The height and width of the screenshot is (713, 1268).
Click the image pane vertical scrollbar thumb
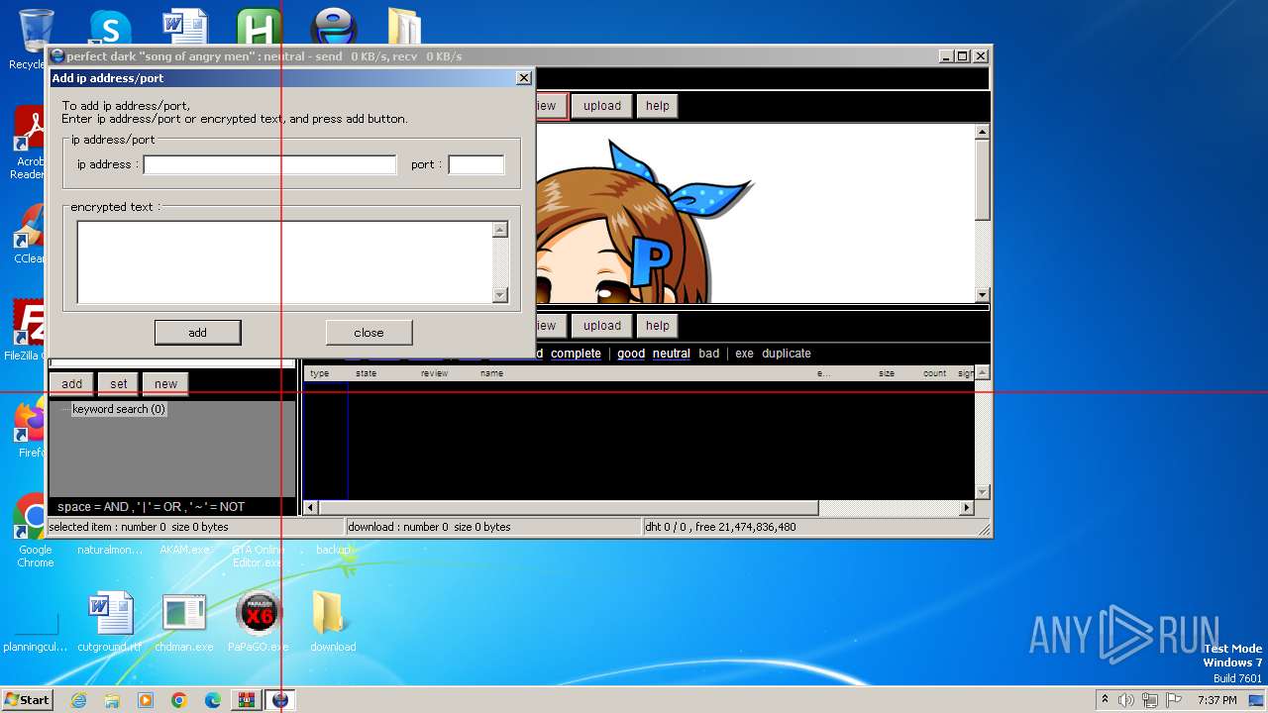(982, 180)
